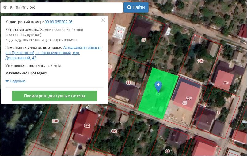Screen dimensions: 247x156
Task: Click parcel 464 with red roof
Action: pyautogui.click(x=226, y=82)
